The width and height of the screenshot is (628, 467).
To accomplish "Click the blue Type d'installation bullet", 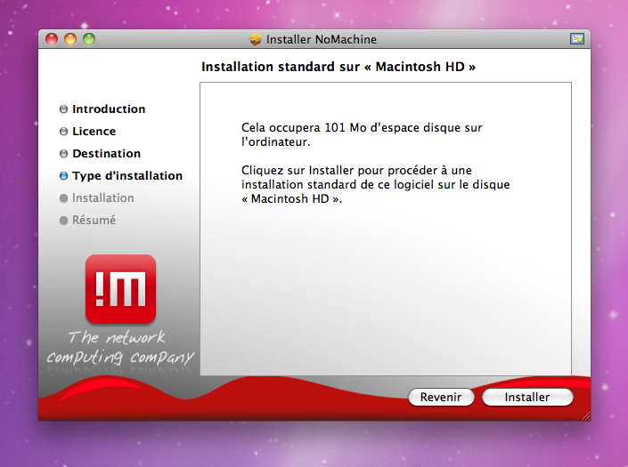I will (63, 176).
